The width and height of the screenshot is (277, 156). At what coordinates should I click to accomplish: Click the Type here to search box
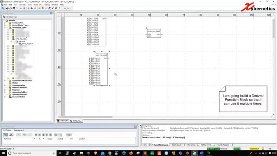pos(32,153)
